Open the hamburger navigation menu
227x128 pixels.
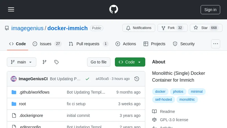(x=11, y=9)
